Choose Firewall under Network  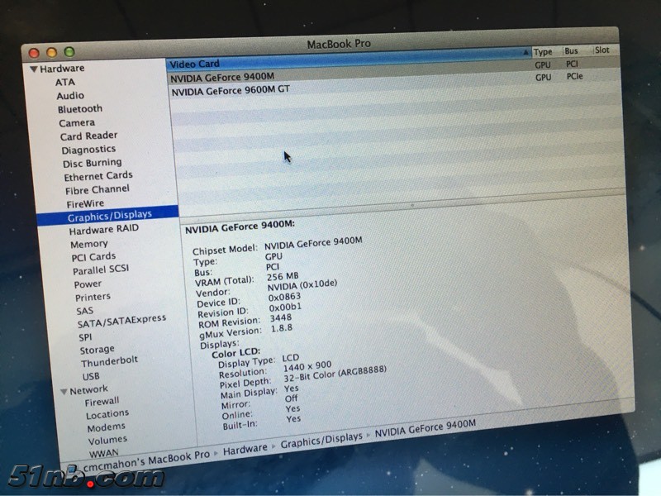pyautogui.click(x=102, y=402)
